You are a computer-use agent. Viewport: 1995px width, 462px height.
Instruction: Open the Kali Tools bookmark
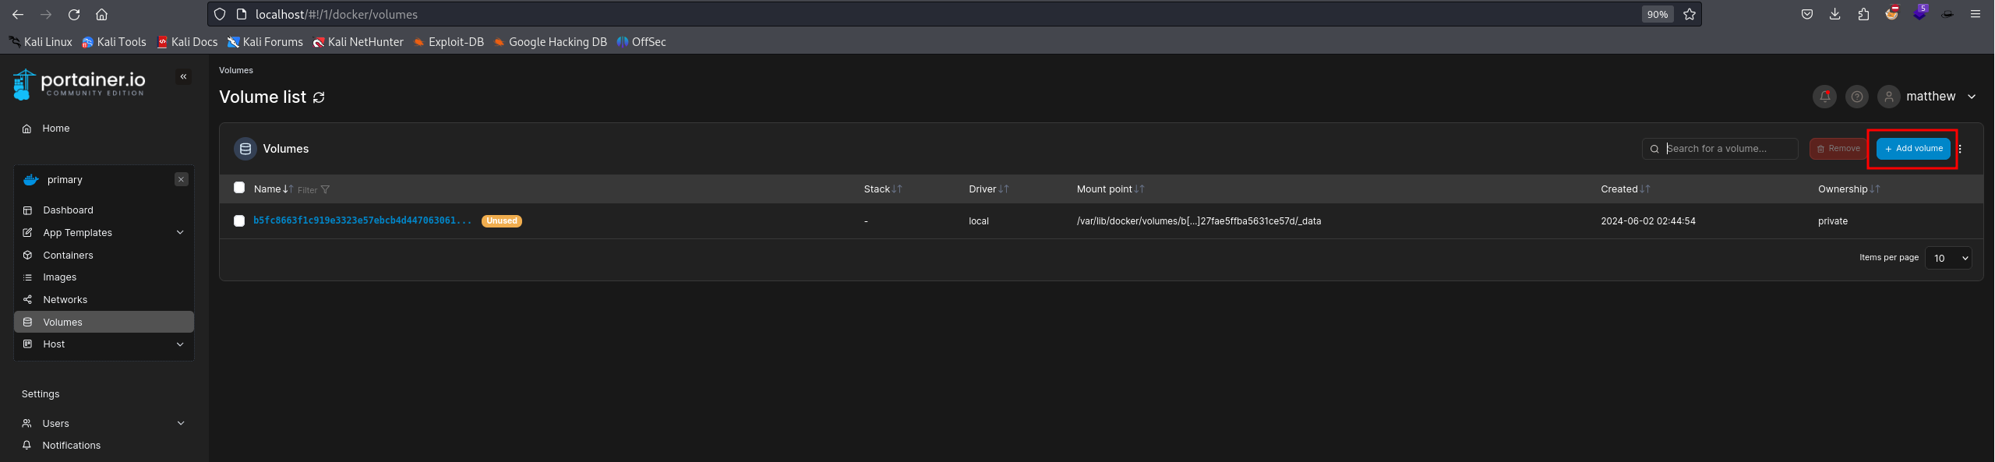114,42
